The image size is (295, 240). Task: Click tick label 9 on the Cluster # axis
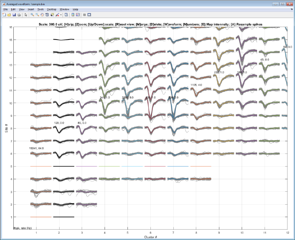(x=219, y=233)
